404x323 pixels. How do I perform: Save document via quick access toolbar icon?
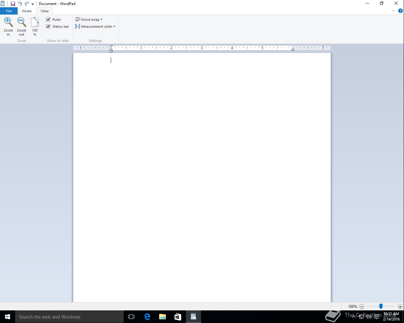pos(13,4)
